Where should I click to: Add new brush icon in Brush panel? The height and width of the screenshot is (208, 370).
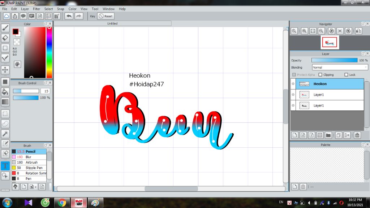pyautogui.click(x=24, y=187)
